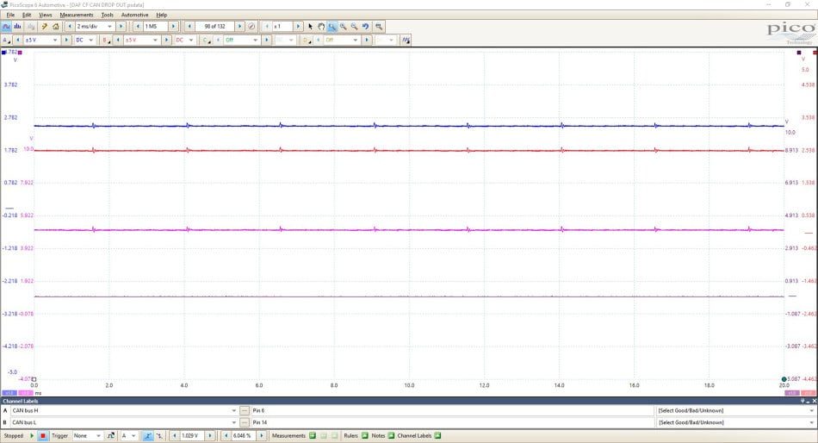Click the Pin 6 description field
The height and width of the screenshot is (443, 818).
452,410
